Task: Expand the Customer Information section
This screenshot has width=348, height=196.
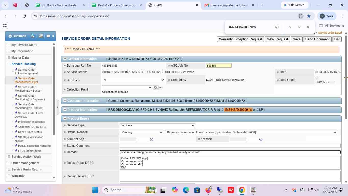Action: click(65, 101)
